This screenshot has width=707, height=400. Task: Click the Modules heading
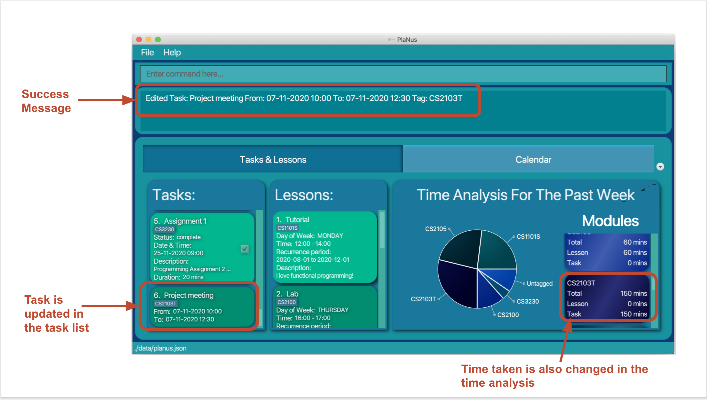[x=610, y=221]
